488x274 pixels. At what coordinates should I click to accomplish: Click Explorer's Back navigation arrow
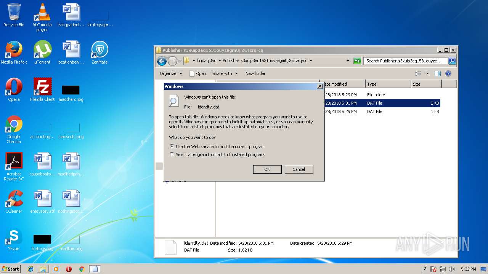[162, 61]
